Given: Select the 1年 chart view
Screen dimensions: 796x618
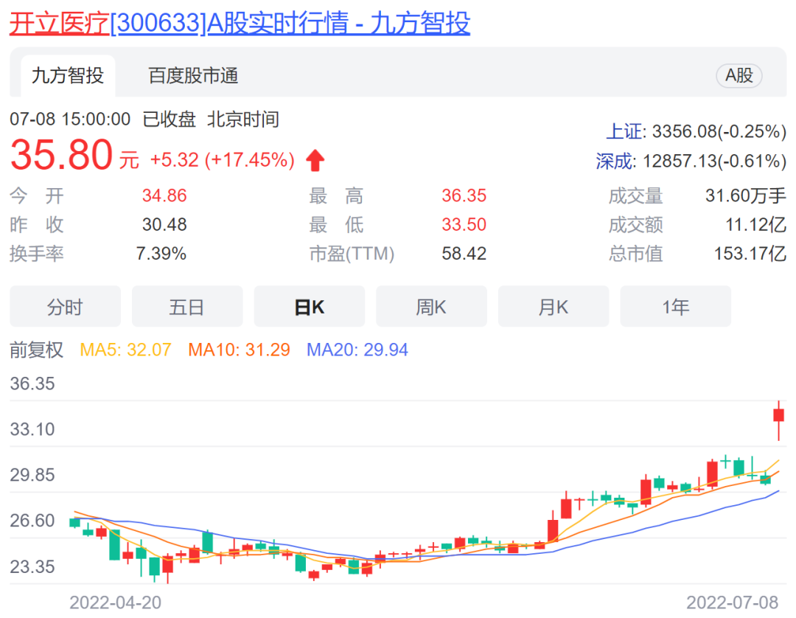Looking at the screenshot, I should (x=675, y=307).
